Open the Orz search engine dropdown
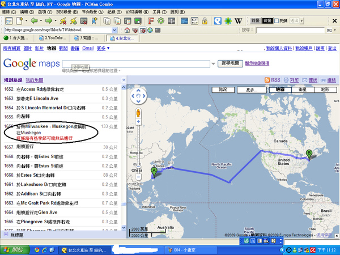 [334, 30]
